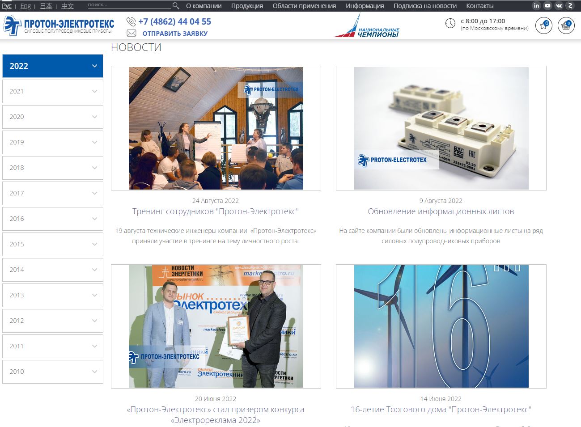This screenshot has width=581, height=427.
Task: Open the Информация menu
Action: (365, 6)
